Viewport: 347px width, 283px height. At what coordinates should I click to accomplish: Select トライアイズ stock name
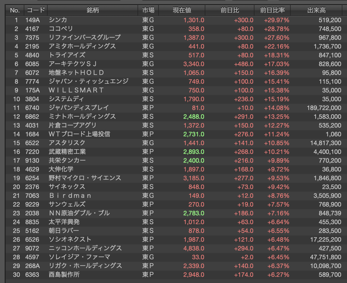[x=67, y=55]
